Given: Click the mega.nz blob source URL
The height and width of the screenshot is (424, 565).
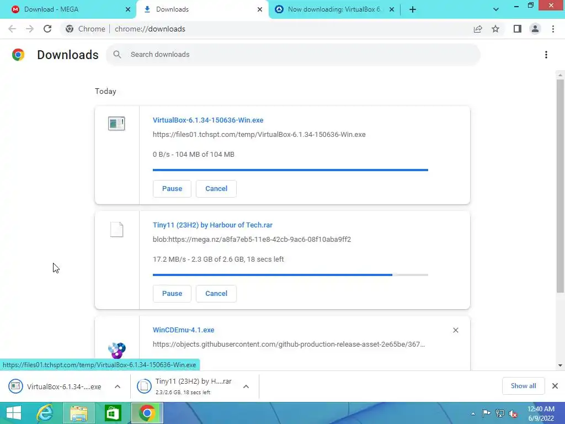Looking at the screenshot, I should 252,240.
